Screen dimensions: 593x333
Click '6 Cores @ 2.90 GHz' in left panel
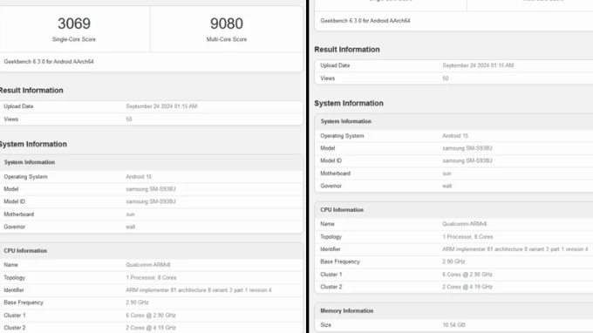tap(151, 316)
